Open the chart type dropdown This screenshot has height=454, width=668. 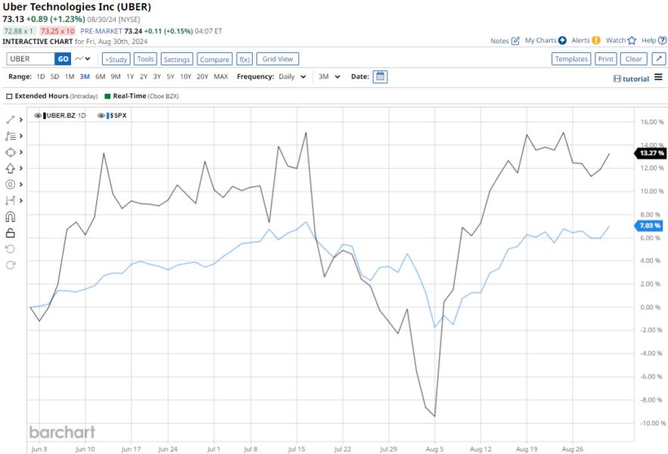coord(82,59)
